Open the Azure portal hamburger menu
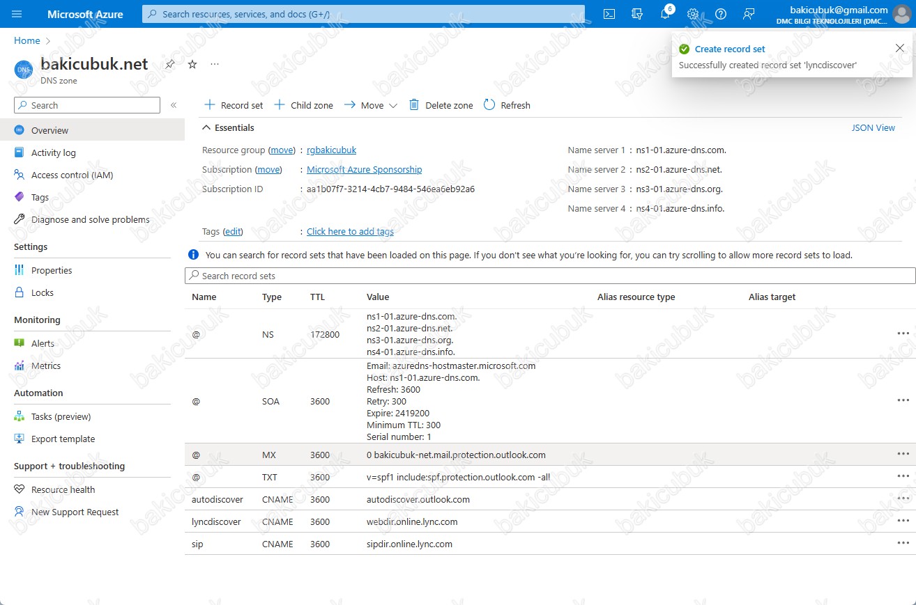 tap(17, 14)
